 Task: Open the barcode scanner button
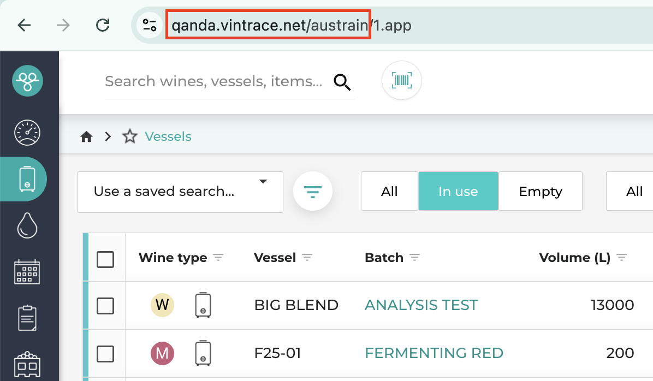pyautogui.click(x=402, y=80)
